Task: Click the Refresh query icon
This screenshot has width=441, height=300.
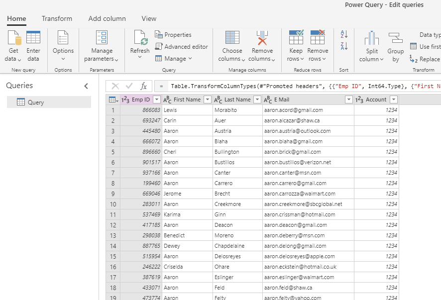Action: (x=140, y=39)
